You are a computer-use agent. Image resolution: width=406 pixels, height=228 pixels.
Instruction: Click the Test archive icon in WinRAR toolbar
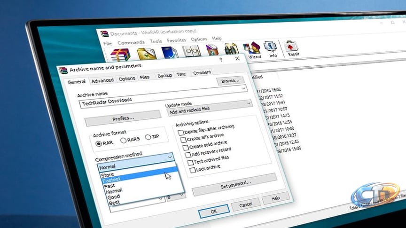click(x=169, y=52)
